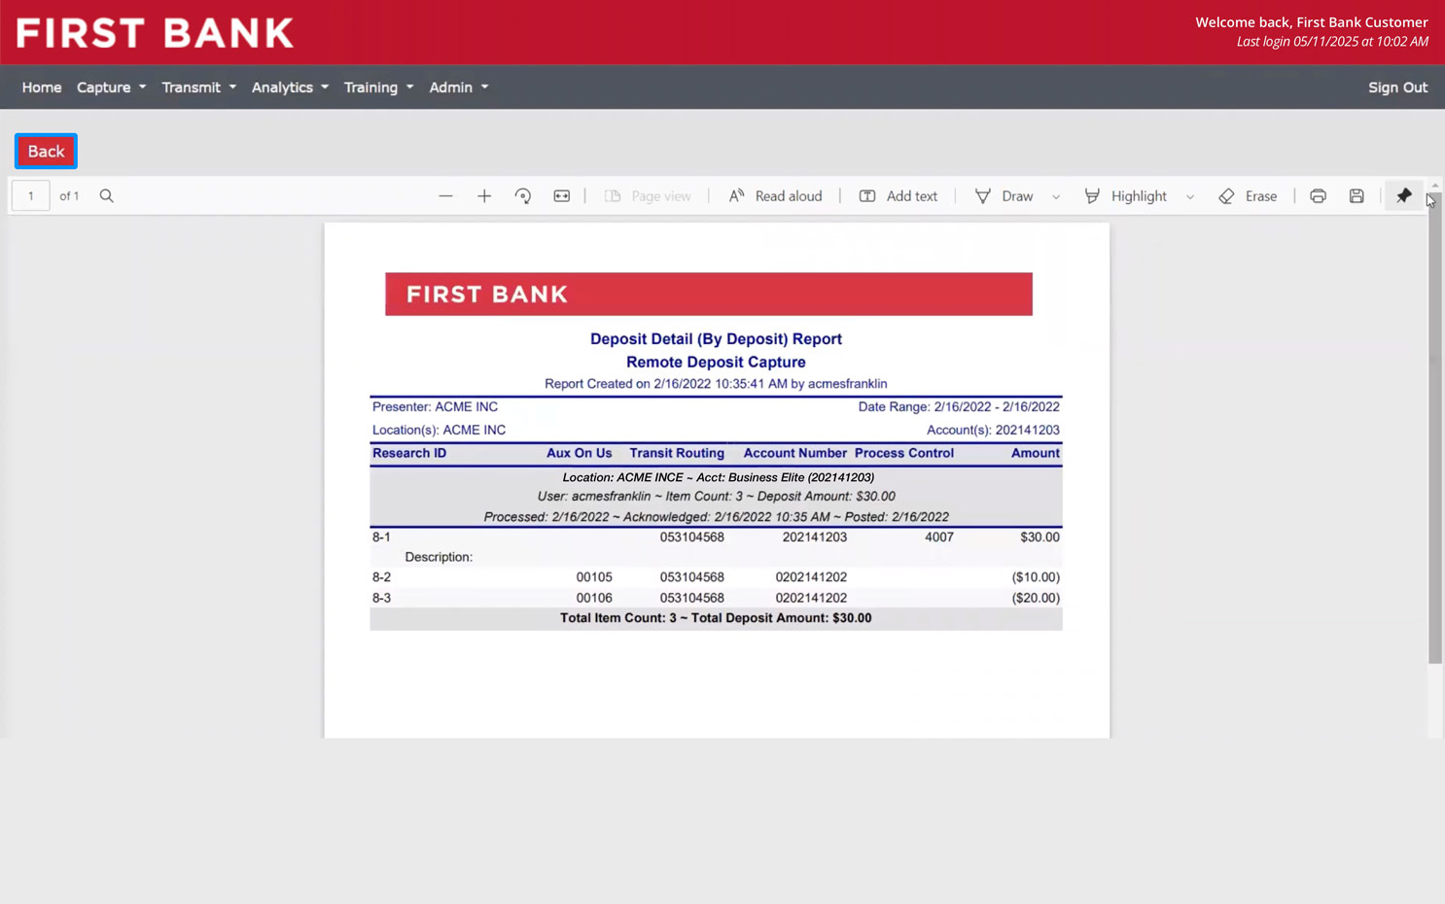Sign Out of First Bank
The height and width of the screenshot is (904, 1445).
(x=1397, y=87)
